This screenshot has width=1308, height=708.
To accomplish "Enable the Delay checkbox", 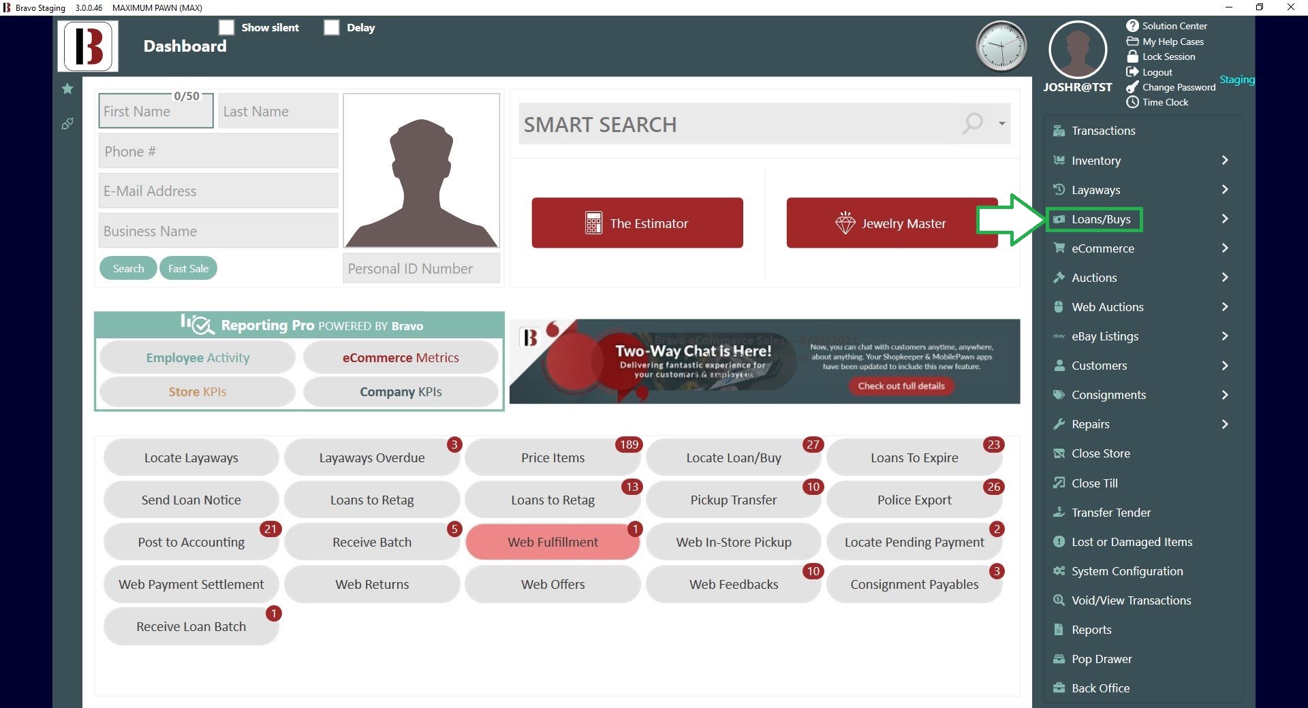I will point(332,27).
